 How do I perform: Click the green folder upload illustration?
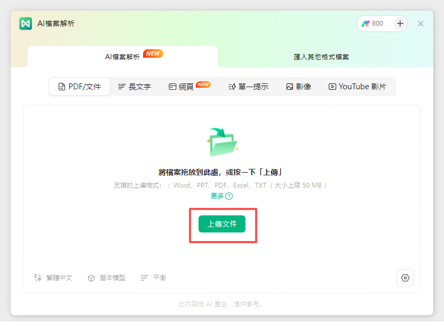coord(222,142)
